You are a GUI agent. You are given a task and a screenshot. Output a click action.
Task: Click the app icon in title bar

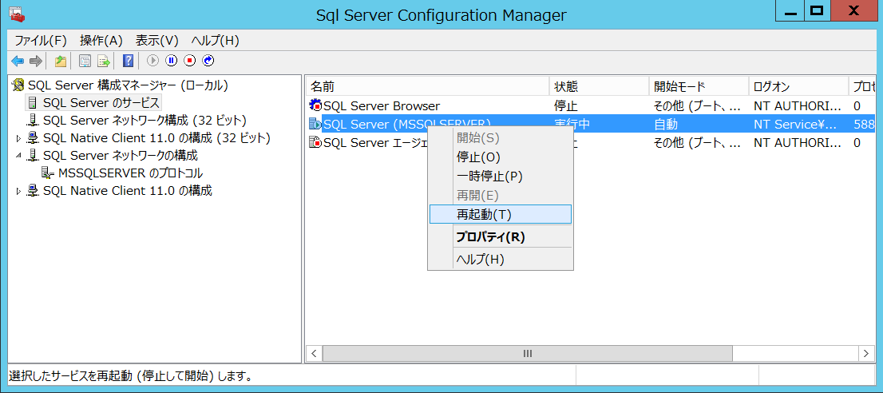click(x=16, y=15)
